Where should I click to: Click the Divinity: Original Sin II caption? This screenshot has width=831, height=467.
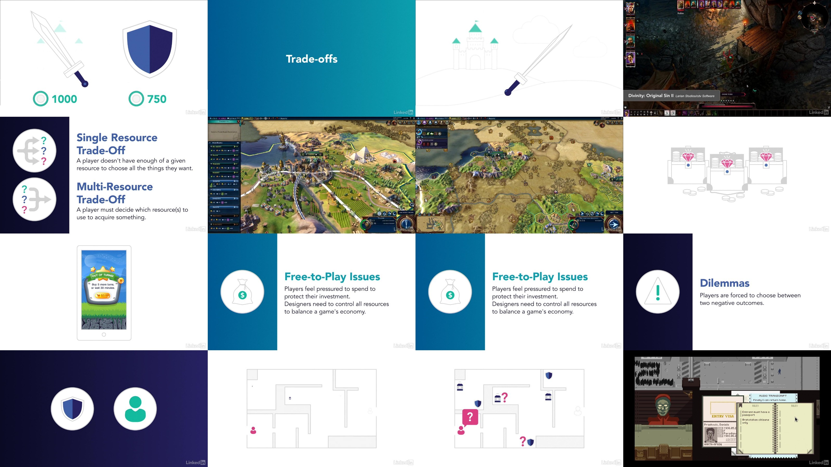coord(672,96)
